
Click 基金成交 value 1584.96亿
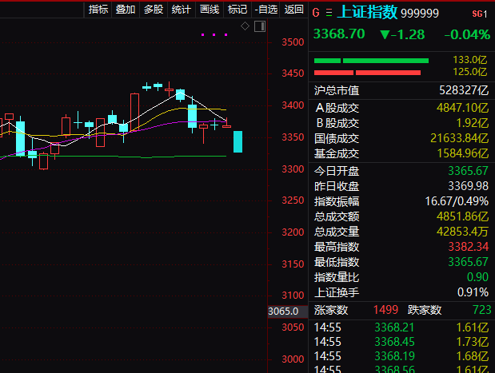pyautogui.click(x=462, y=153)
